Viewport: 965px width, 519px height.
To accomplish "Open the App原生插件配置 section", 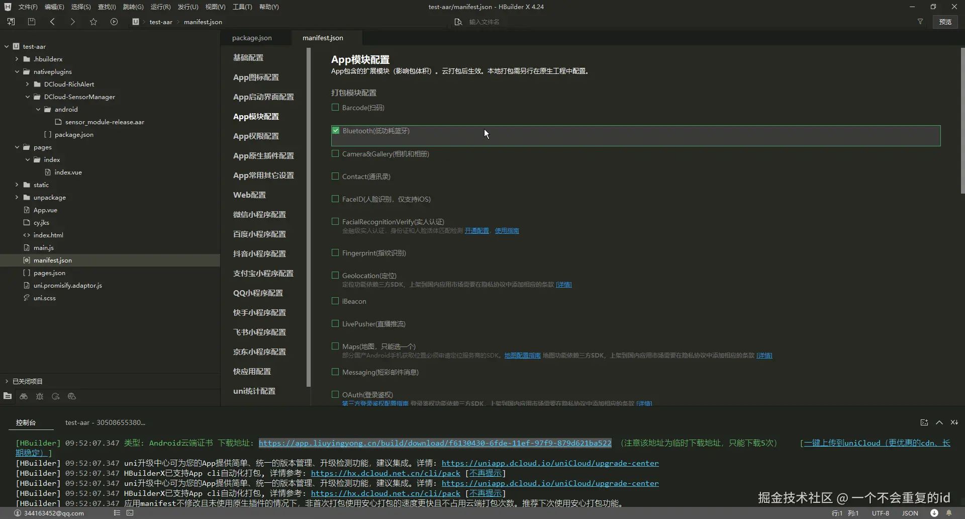I will pyautogui.click(x=263, y=155).
